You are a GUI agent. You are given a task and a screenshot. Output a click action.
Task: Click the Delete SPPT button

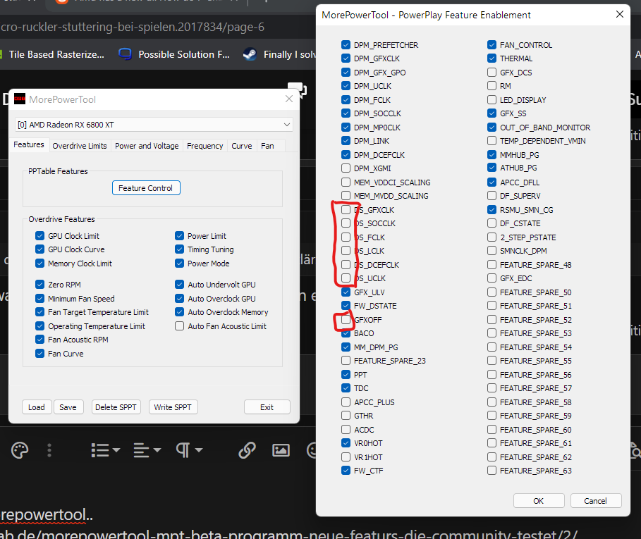click(116, 407)
